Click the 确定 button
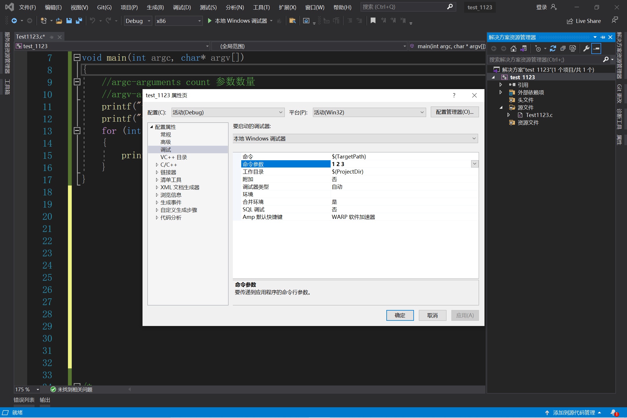This screenshot has height=418, width=627. tap(400, 315)
